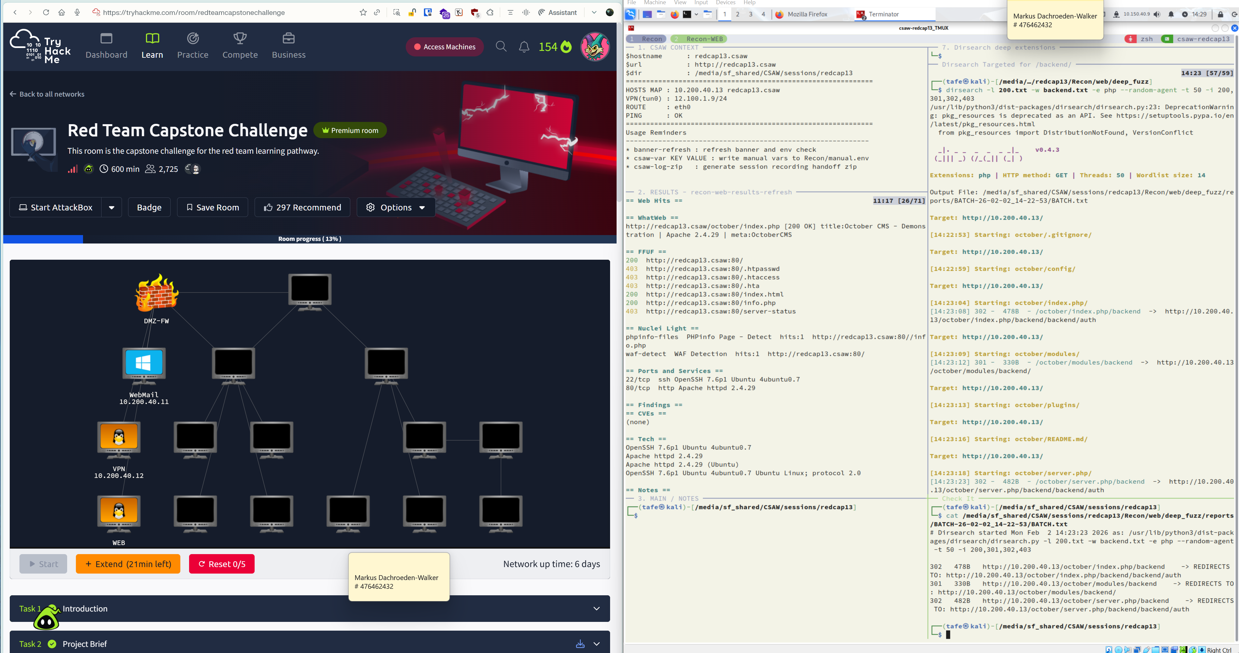Download Task 2 Project Brief files icon
The width and height of the screenshot is (1239, 653).
(580, 644)
